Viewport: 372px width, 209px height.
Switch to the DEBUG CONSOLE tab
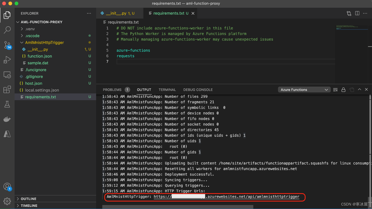(x=198, y=90)
